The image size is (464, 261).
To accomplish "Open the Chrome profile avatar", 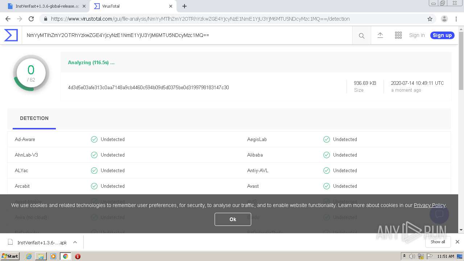I will 444,19.
